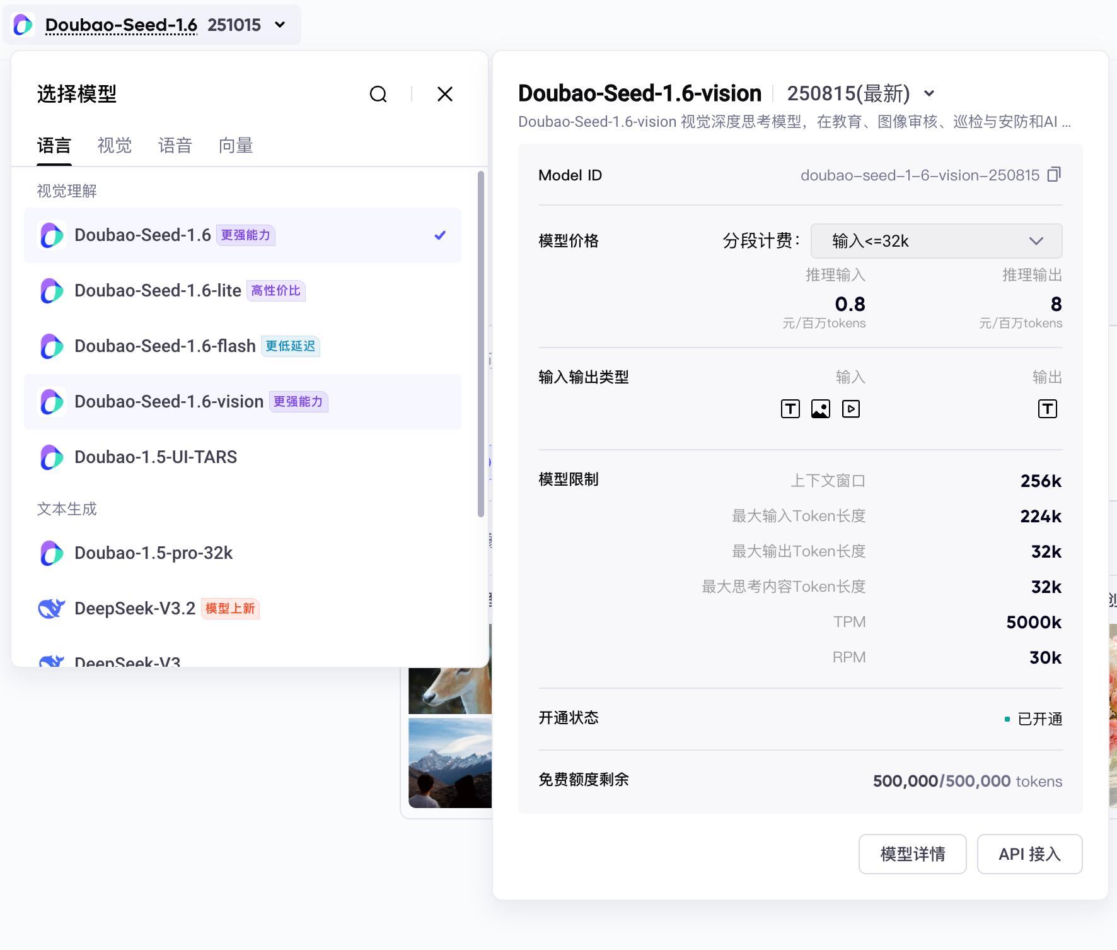Switch to the 语言 tab
The width and height of the screenshot is (1117, 950).
coord(54,146)
